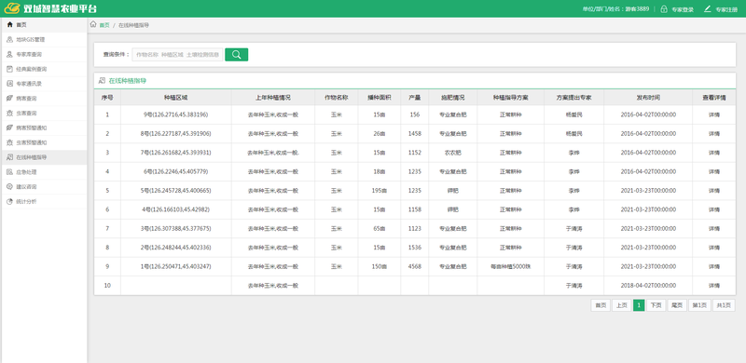
Task: Click the yield value 4568
Action: point(414,266)
